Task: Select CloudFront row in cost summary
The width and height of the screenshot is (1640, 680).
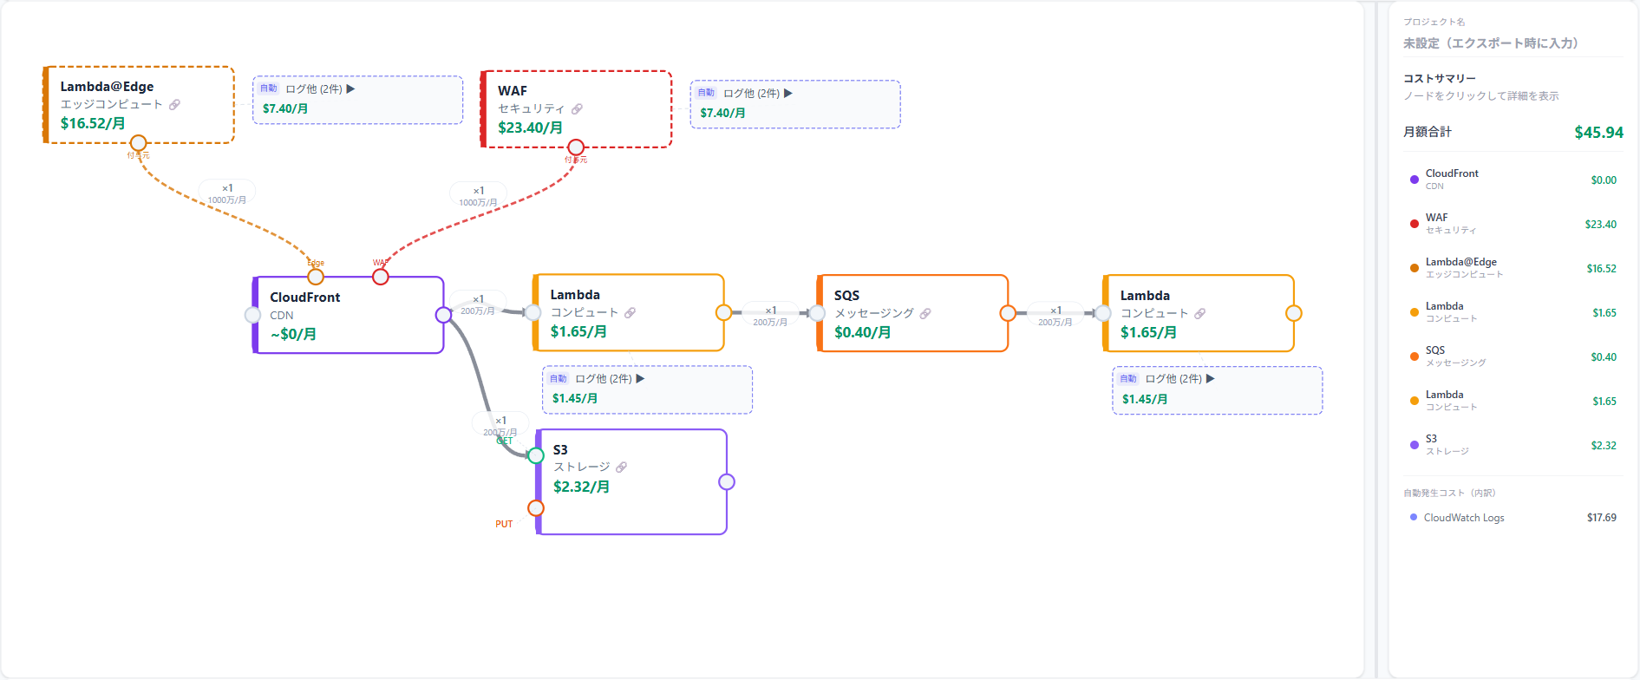Action: [1513, 180]
